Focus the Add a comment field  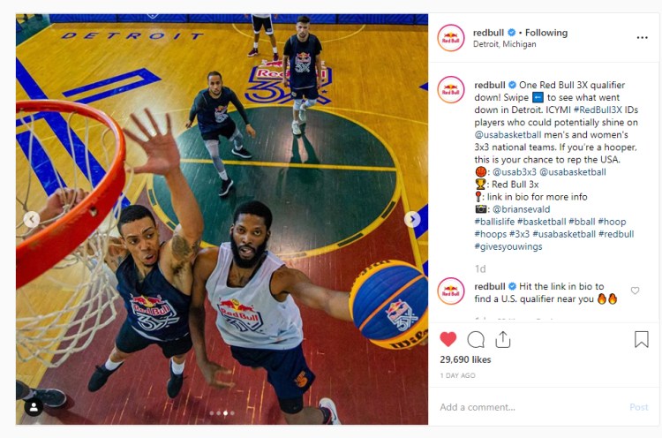coord(530,407)
